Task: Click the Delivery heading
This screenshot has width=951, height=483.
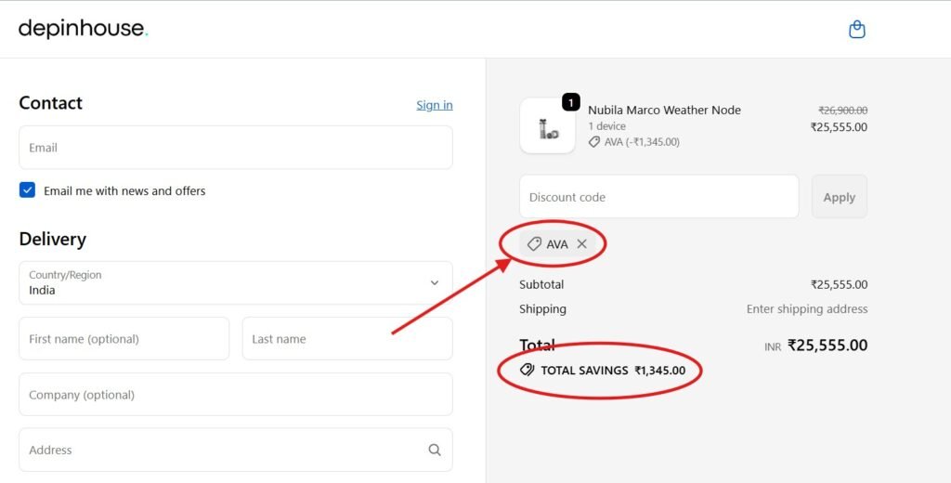Action: (x=53, y=239)
